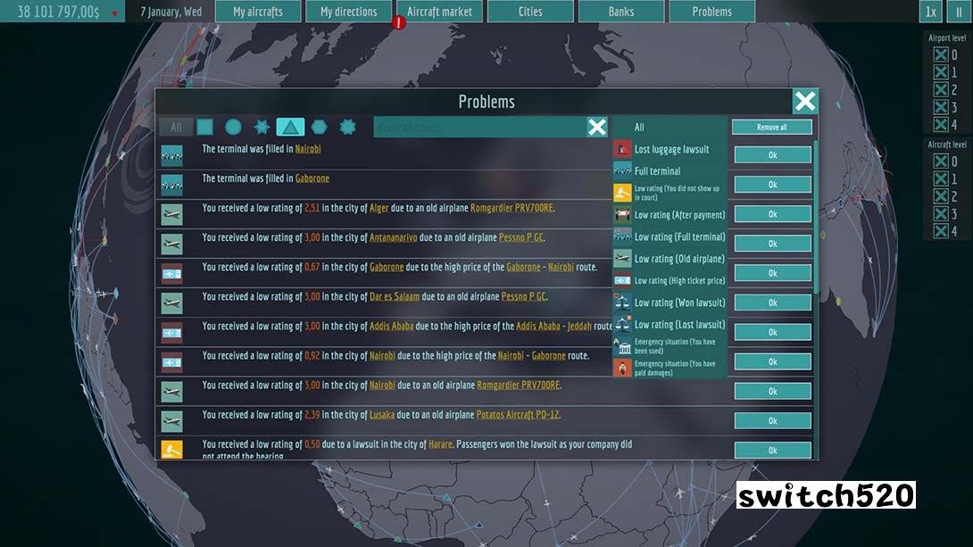Expand the money balance dropdown arrow
Image resolution: width=973 pixels, height=547 pixels.
(115, 13)
